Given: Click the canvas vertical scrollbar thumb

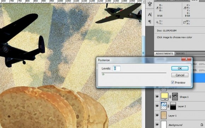Looking at the screenshot, I should point(143,46).
